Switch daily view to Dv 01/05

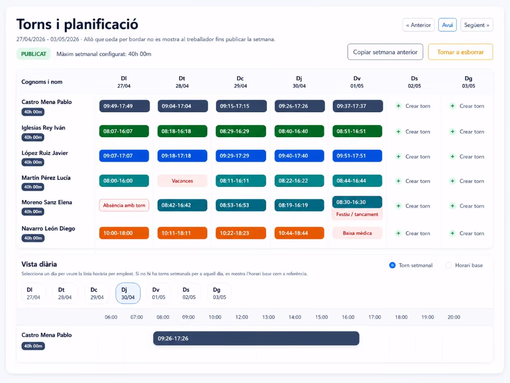[x=158, y=293]
